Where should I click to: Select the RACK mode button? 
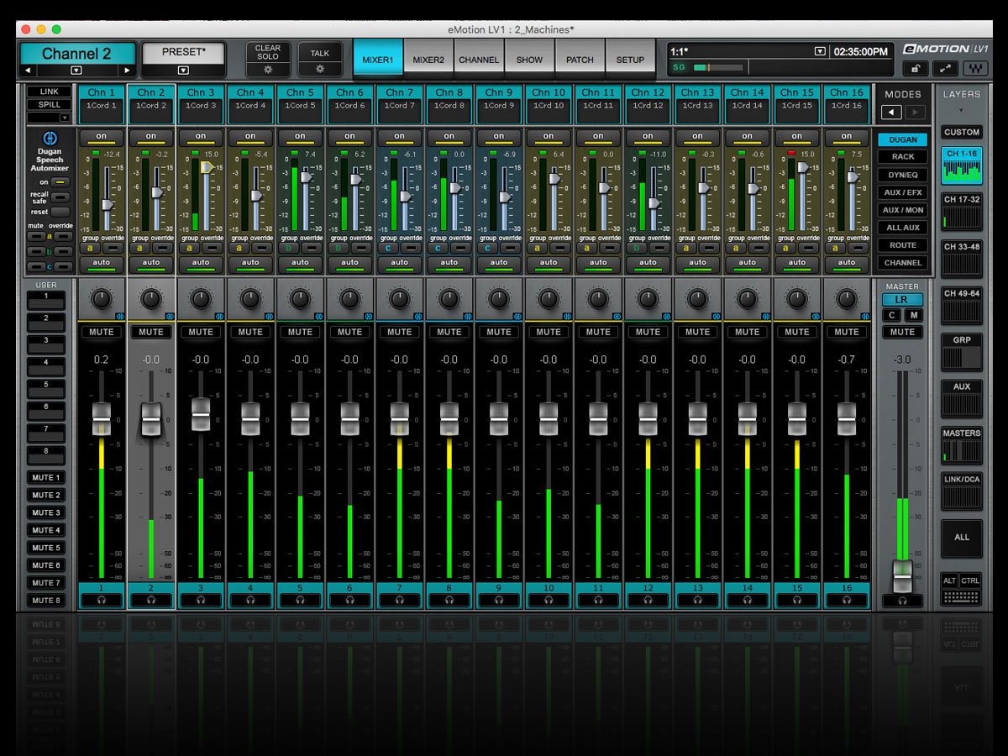click(x=903, y=157)
